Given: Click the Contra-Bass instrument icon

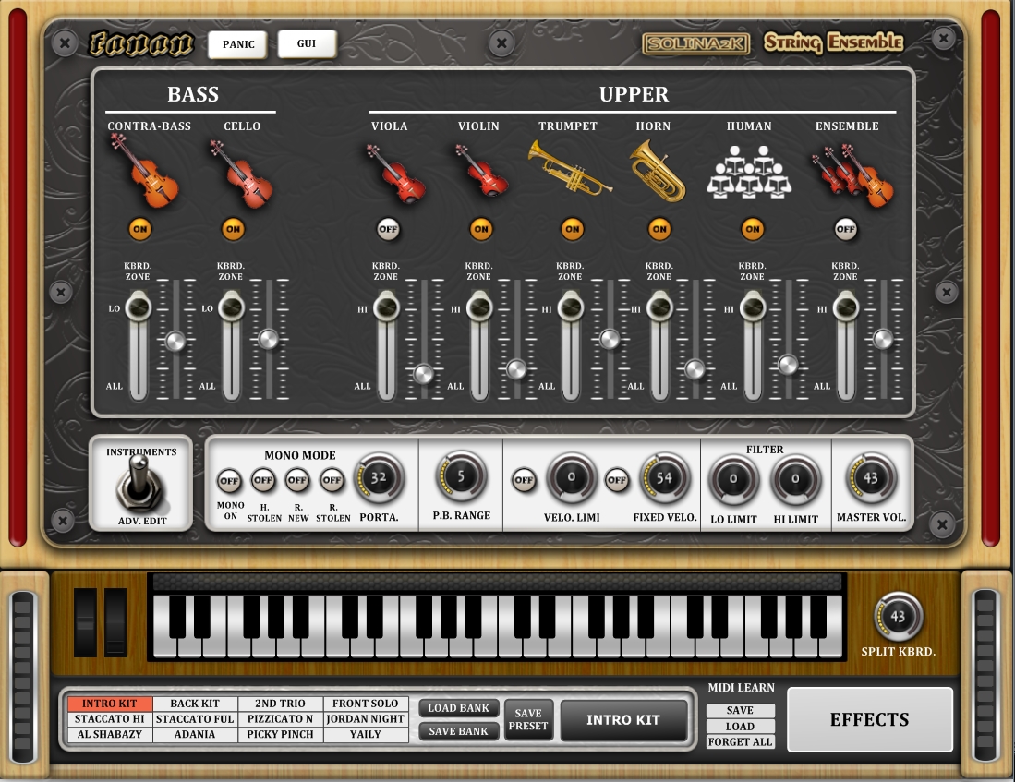Looking at the screenshot, I should pyautogui.click(x=143, y=170).
